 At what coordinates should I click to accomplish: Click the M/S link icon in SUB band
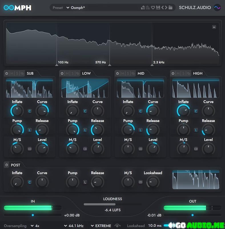click(29, 149)
